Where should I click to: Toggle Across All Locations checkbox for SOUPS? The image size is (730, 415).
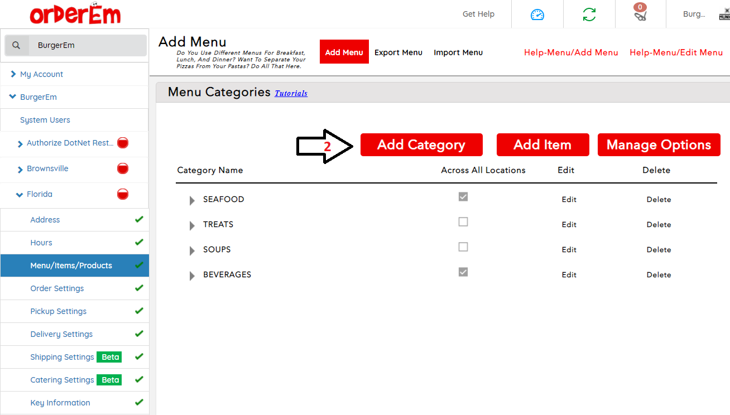pos(463,247)
